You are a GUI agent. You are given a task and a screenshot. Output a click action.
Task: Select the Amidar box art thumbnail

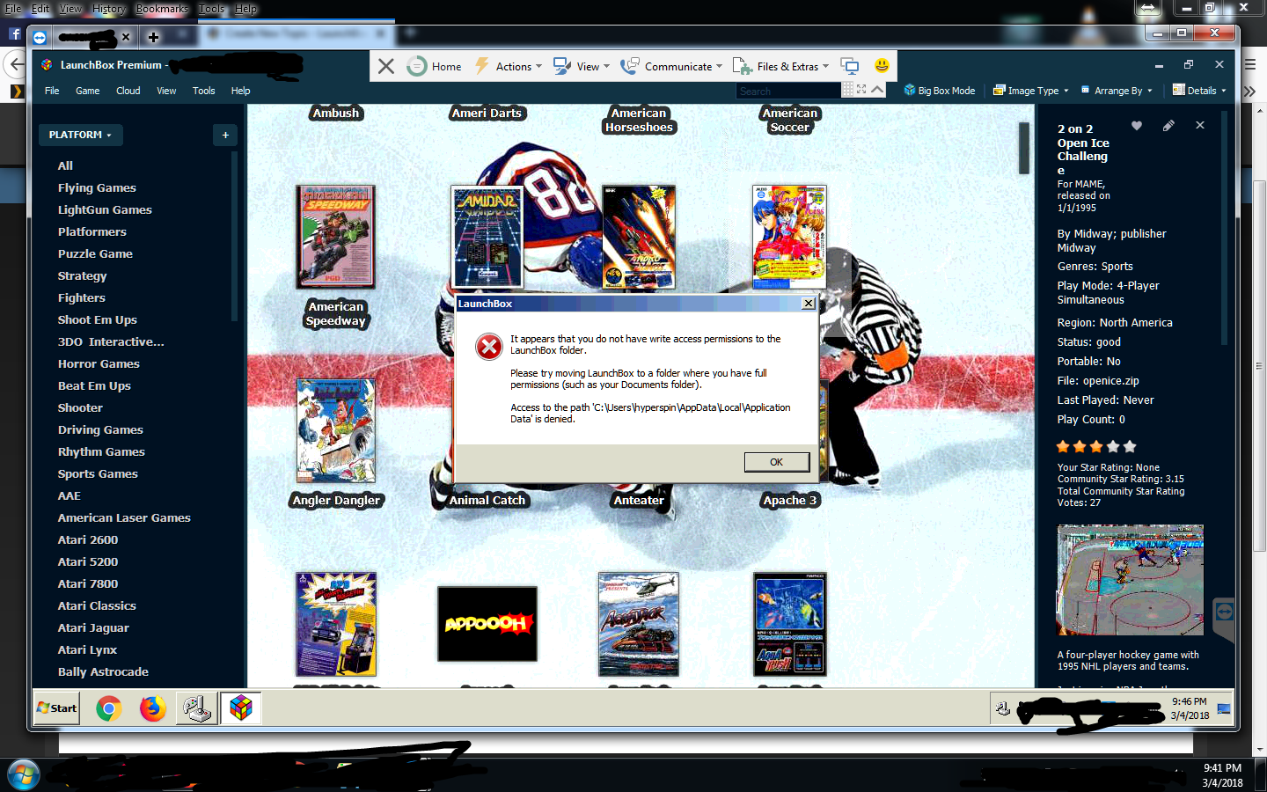[487, 237]
